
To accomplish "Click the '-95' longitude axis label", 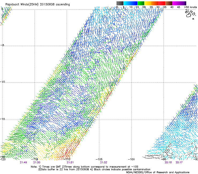I will point(164,159).
